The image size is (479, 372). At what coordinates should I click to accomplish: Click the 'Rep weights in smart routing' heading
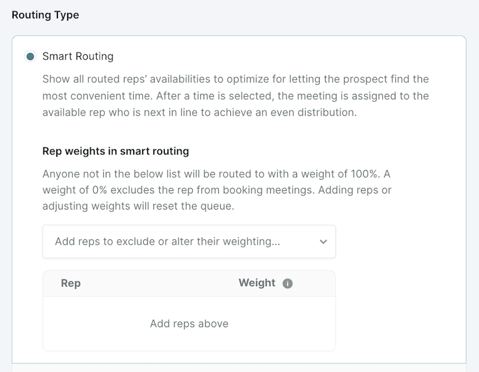[116, 151]
